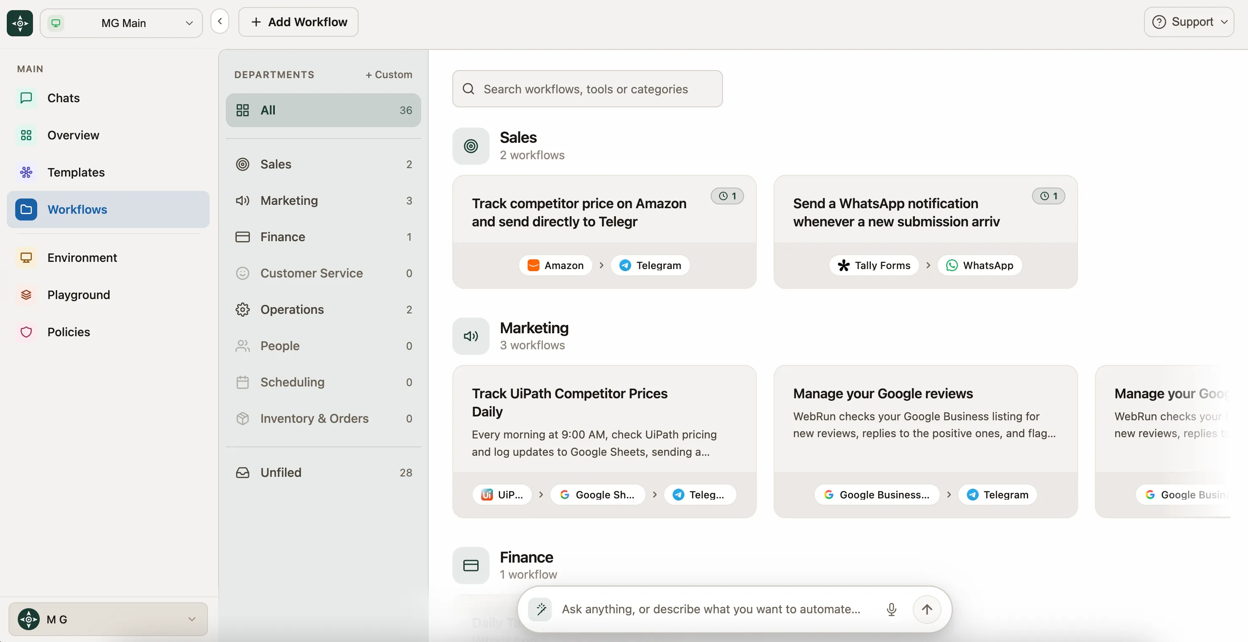Open the Unfiled workflows list
Image resolution: width=1248 pixels, height=642 pixels.
pyautogui.click(x=323, y=473)
